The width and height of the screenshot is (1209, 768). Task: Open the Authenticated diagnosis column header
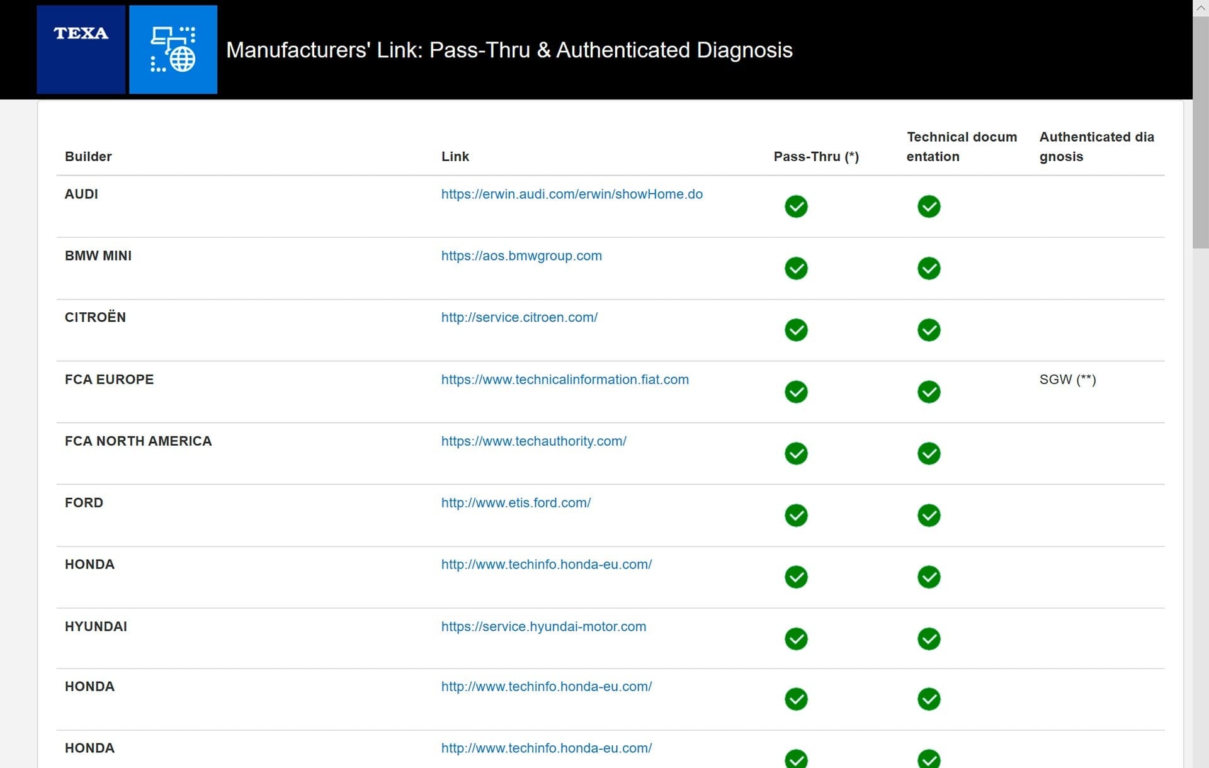click(x=1097, y=146)
